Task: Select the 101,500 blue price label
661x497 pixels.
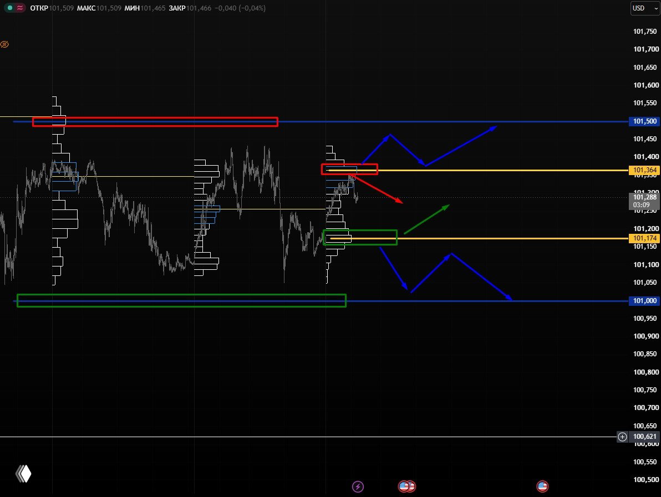Action: 644,121
